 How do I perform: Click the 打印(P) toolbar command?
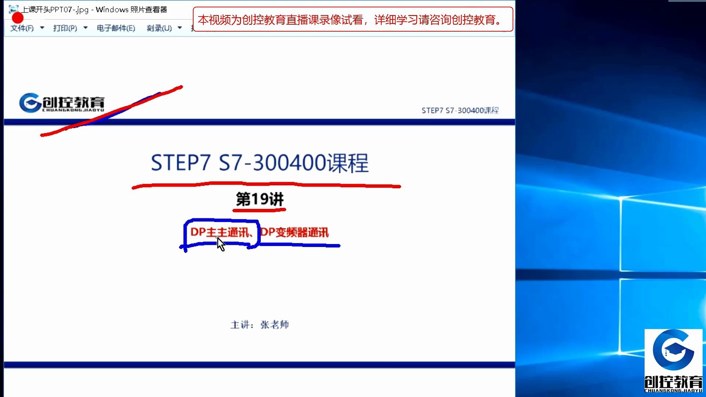(64, 28)
